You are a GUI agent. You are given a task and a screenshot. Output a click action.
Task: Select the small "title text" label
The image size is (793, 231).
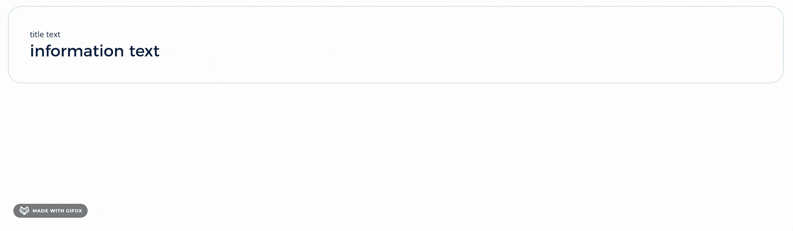click(45, 35)
